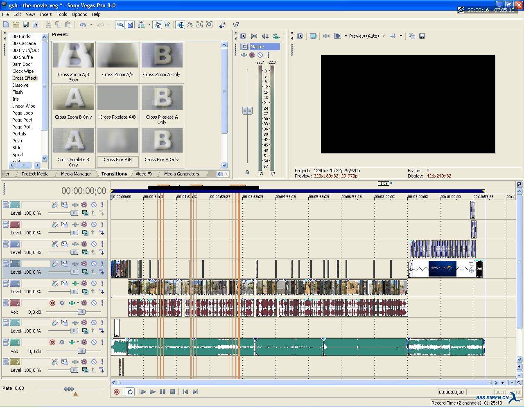Open the Undo history dropdown arrow

pyautogui.click(x=91, y=25)
